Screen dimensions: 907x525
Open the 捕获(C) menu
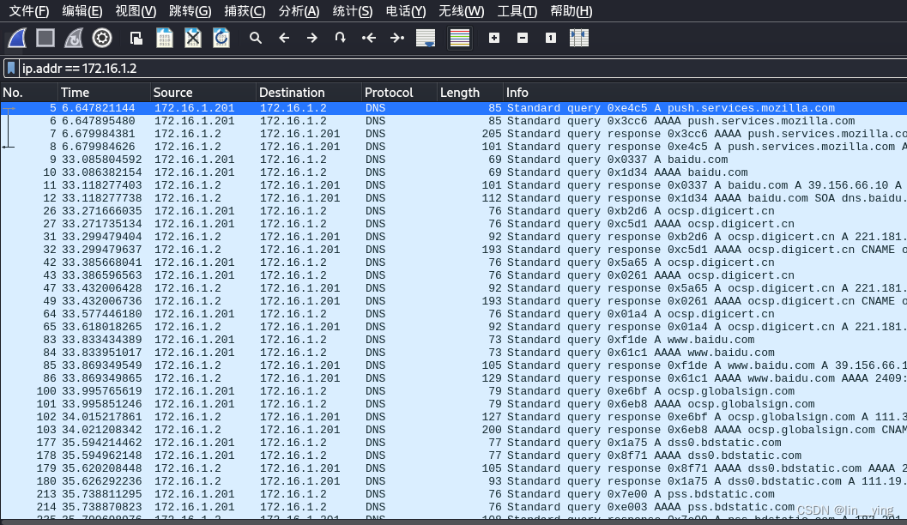[x=245, y=11]
